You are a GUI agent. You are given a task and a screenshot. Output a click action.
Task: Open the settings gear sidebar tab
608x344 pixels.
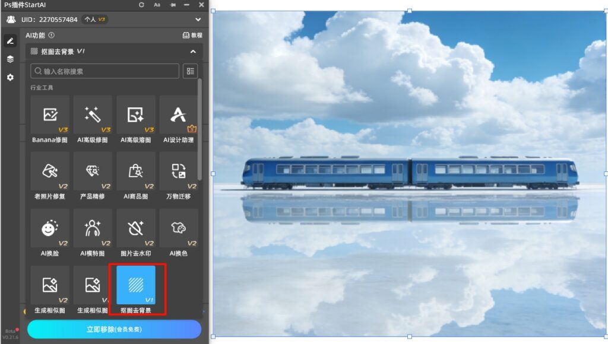point(10,77)
